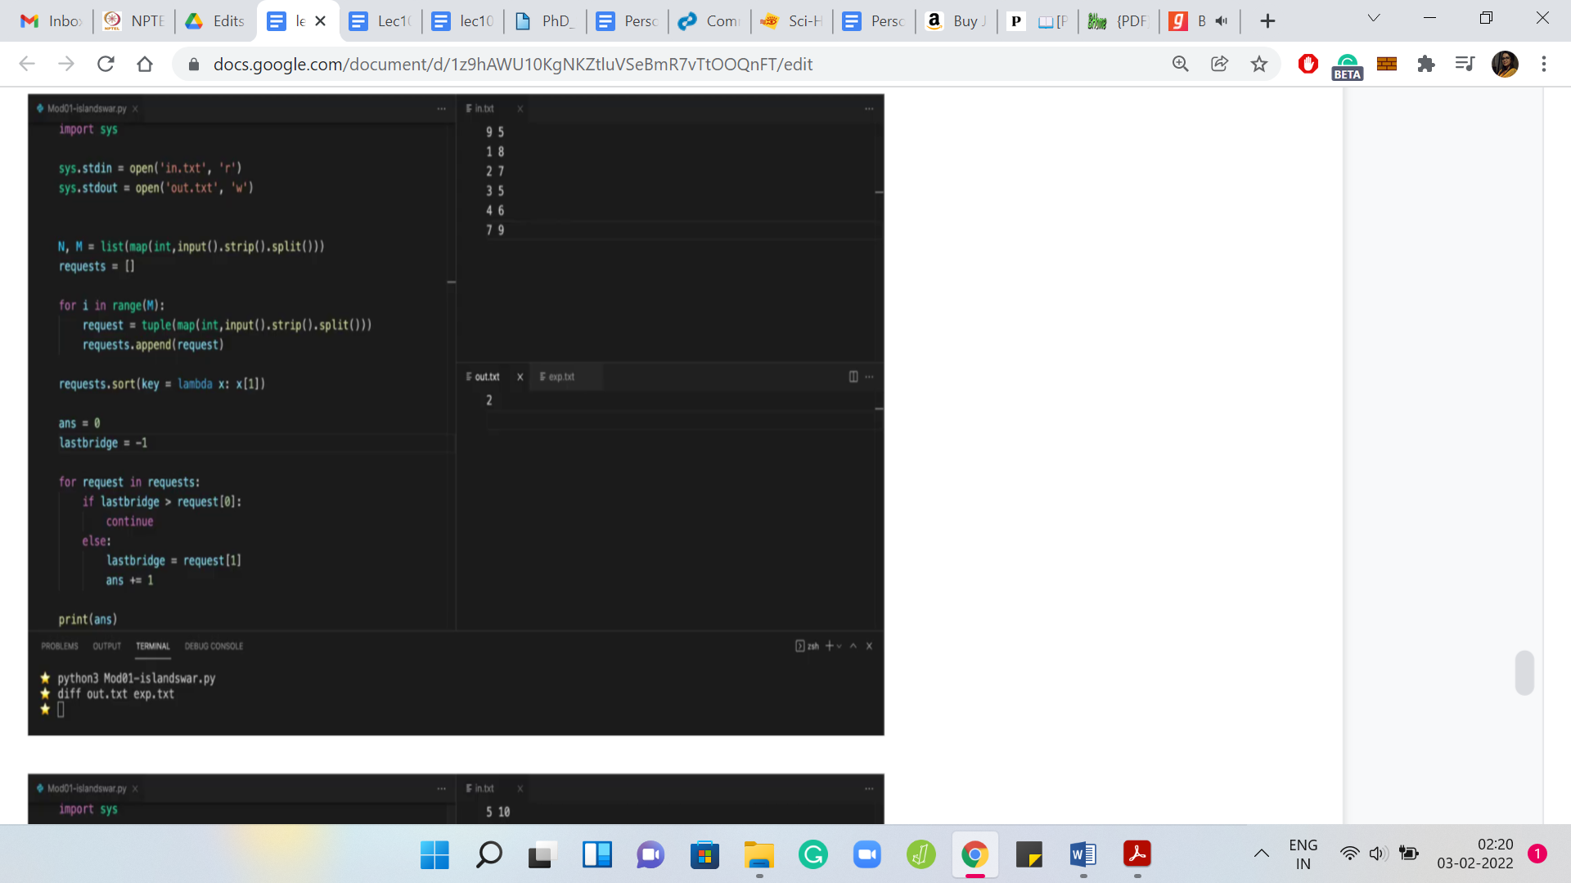The height and width of the screenshot is (883, 1571).
Task: Open the zoom magnifier in address bar
Action: coord(1180,64)
